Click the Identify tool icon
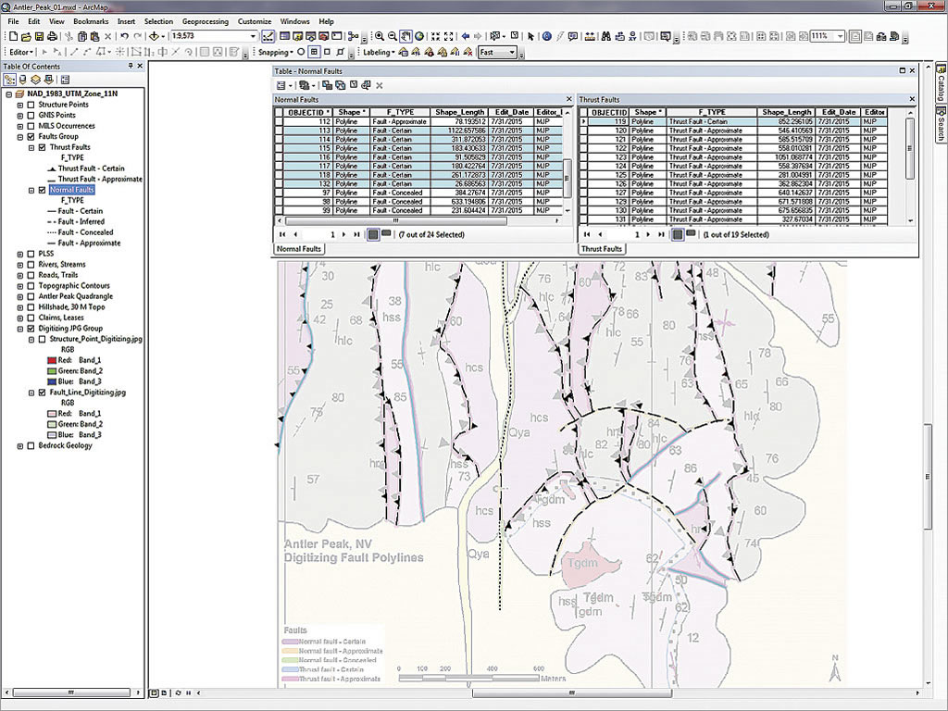The height and width of the screenshot is (711, 948). pyautogui.click(x=547, y=36)
